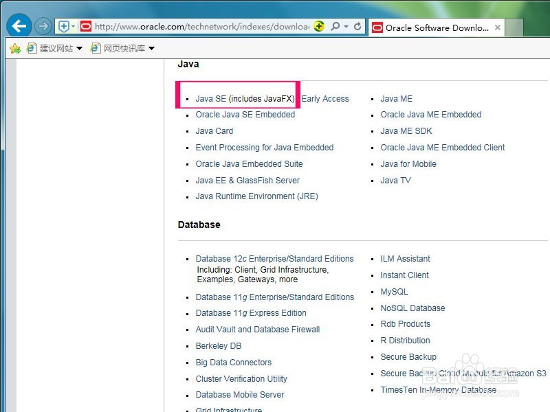Open the Java ME link
550x412 pixels.
pyautogui.click(x=397, y=99)
